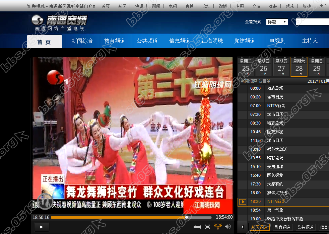The image size is (329, 234).
Task: Select the lightbulb lights-off icon
Action: click(x=218, y=226)
